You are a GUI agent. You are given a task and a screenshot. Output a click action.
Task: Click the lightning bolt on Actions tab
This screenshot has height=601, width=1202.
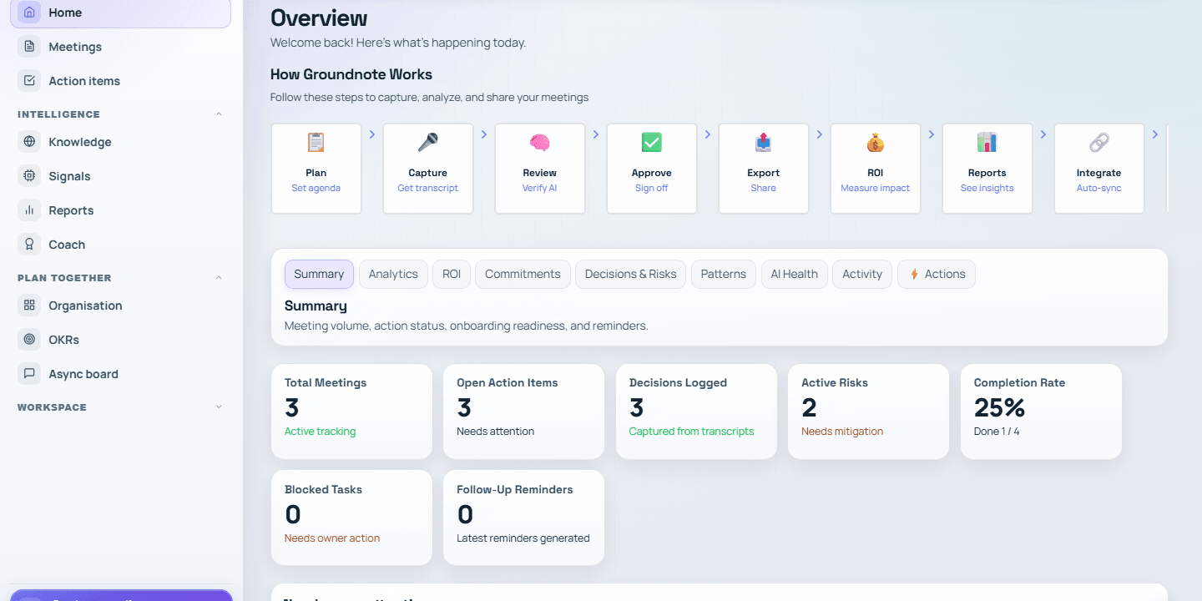pyautogui.click(x=914, y=274)
